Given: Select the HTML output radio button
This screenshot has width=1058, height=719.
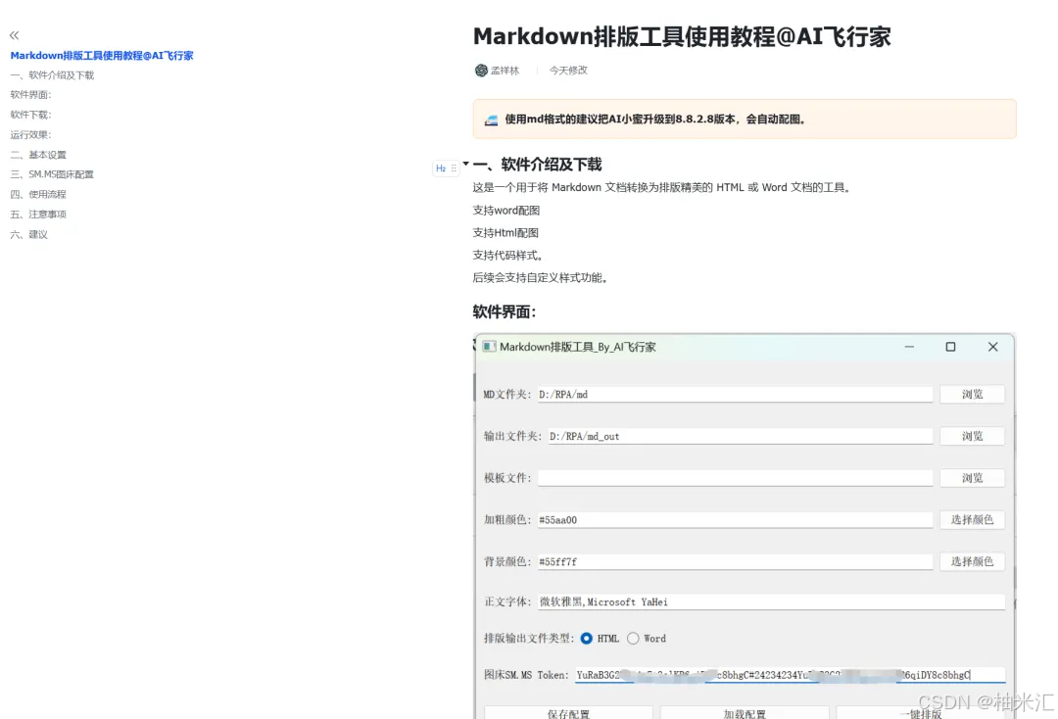Looking at the screenshot, I should (587, 638).
